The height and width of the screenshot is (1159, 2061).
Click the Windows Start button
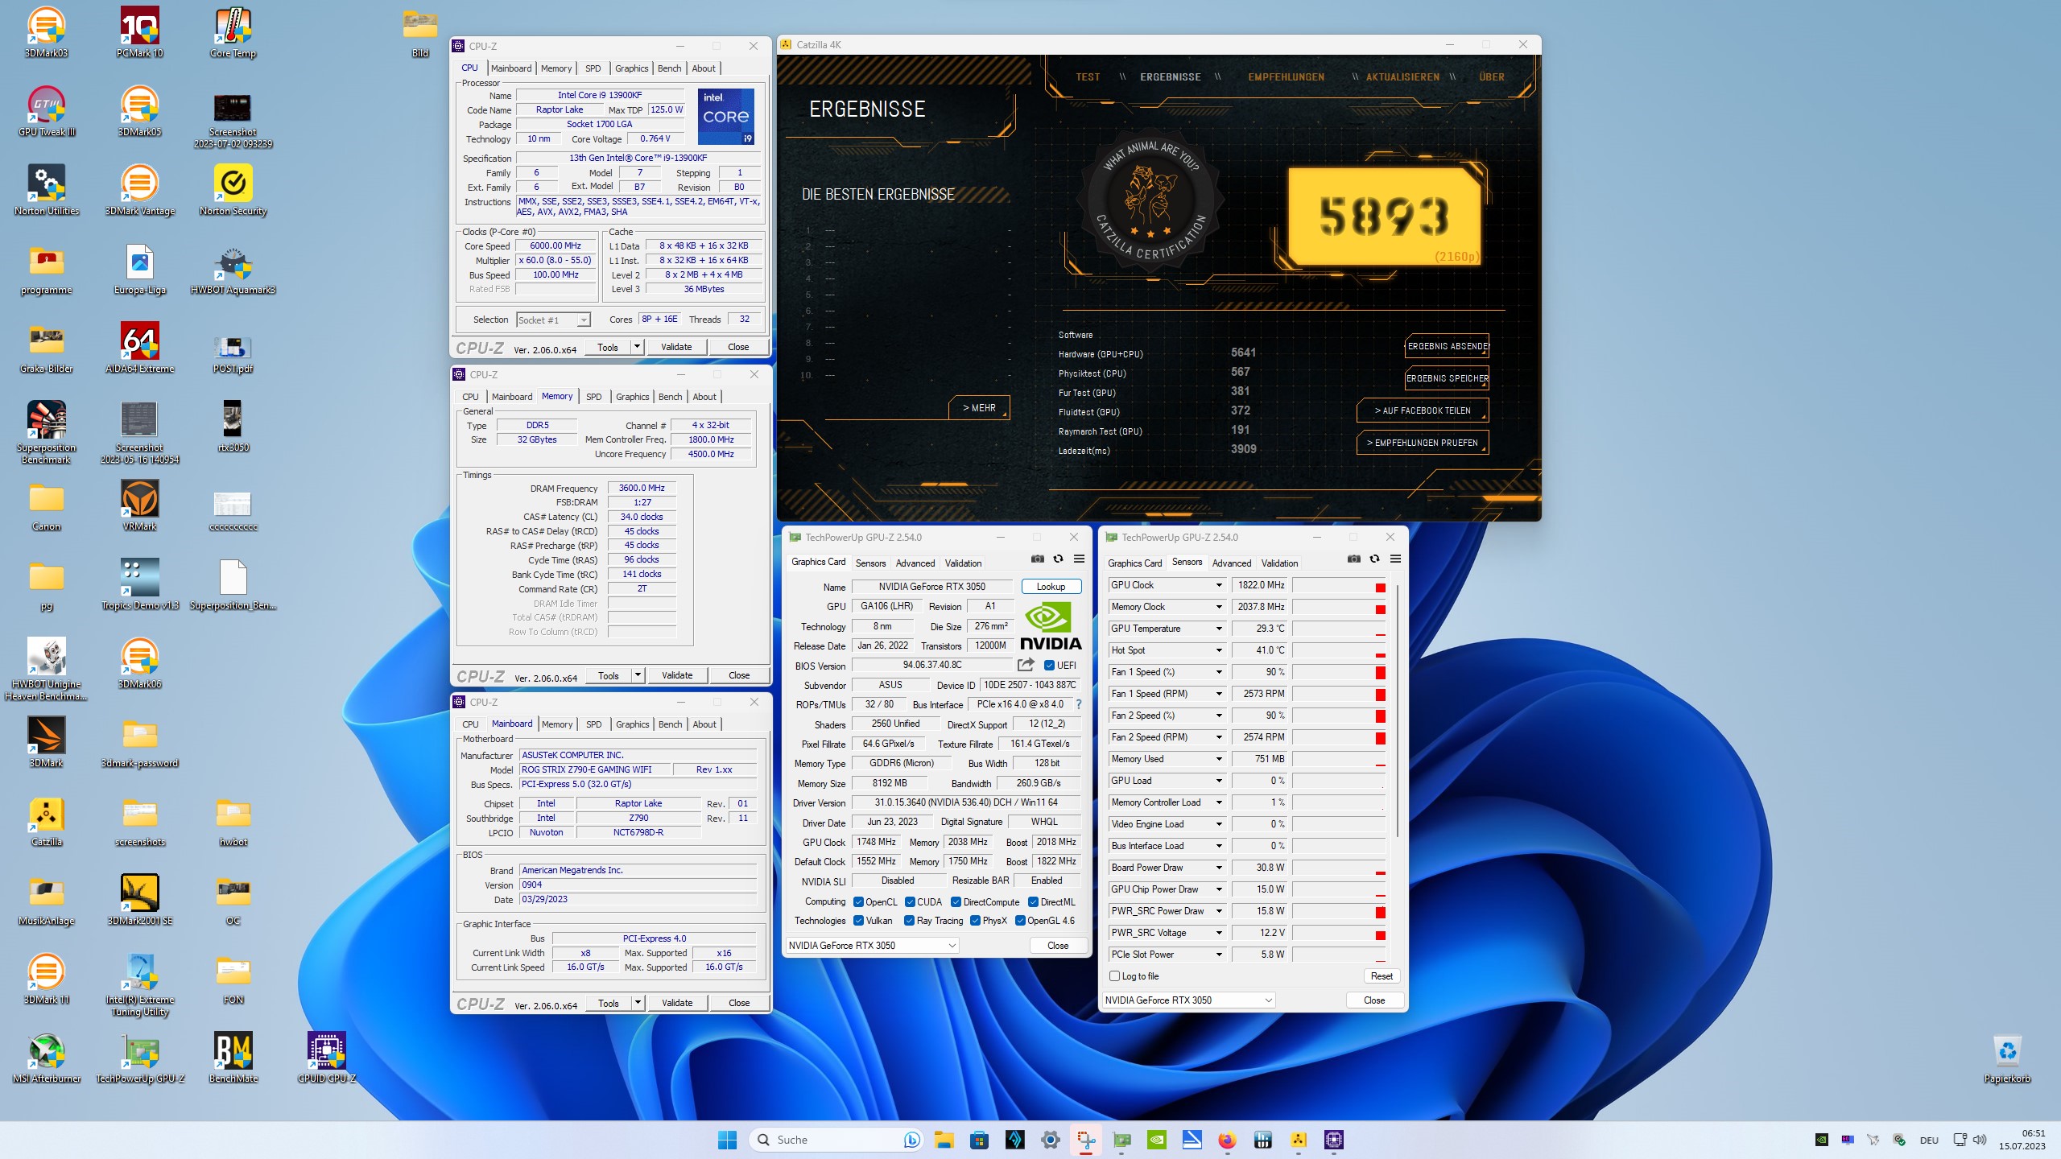coord(727,1140)
